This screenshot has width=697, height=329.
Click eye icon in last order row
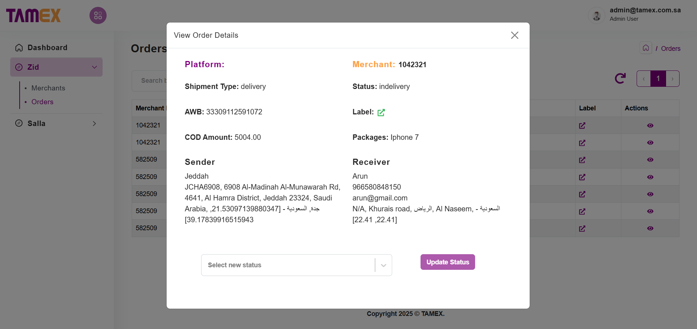650,228
